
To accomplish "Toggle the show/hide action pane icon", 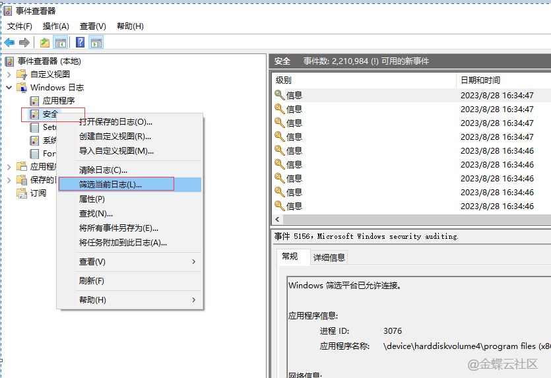I will pos(96,43).
